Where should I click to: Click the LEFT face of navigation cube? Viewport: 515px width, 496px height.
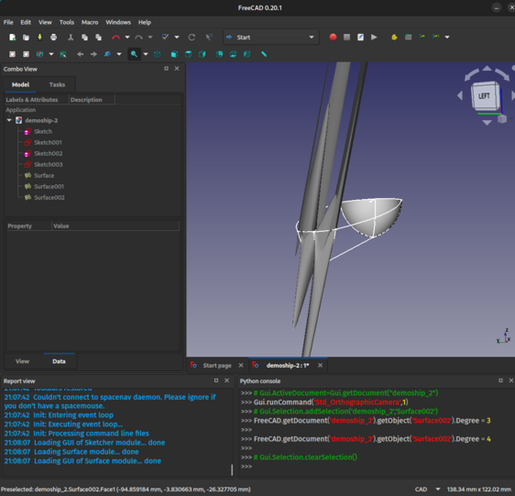484,96
